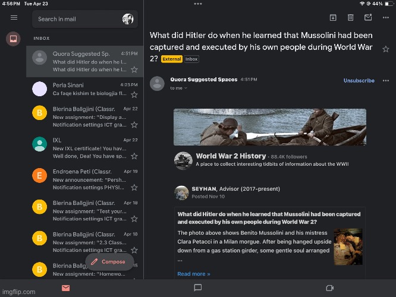Mark the open email as unread
Screen dimensions: 396x297
point(368,17)
